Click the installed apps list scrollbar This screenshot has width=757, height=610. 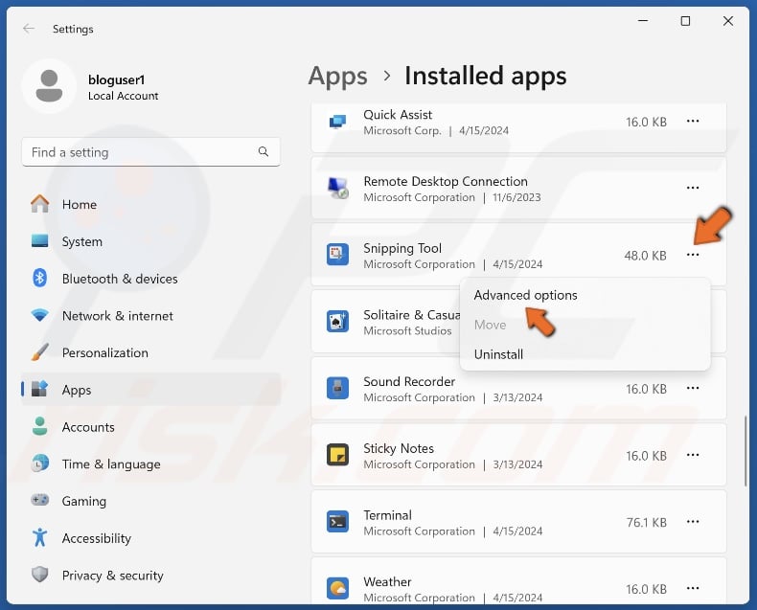(746, 450)
